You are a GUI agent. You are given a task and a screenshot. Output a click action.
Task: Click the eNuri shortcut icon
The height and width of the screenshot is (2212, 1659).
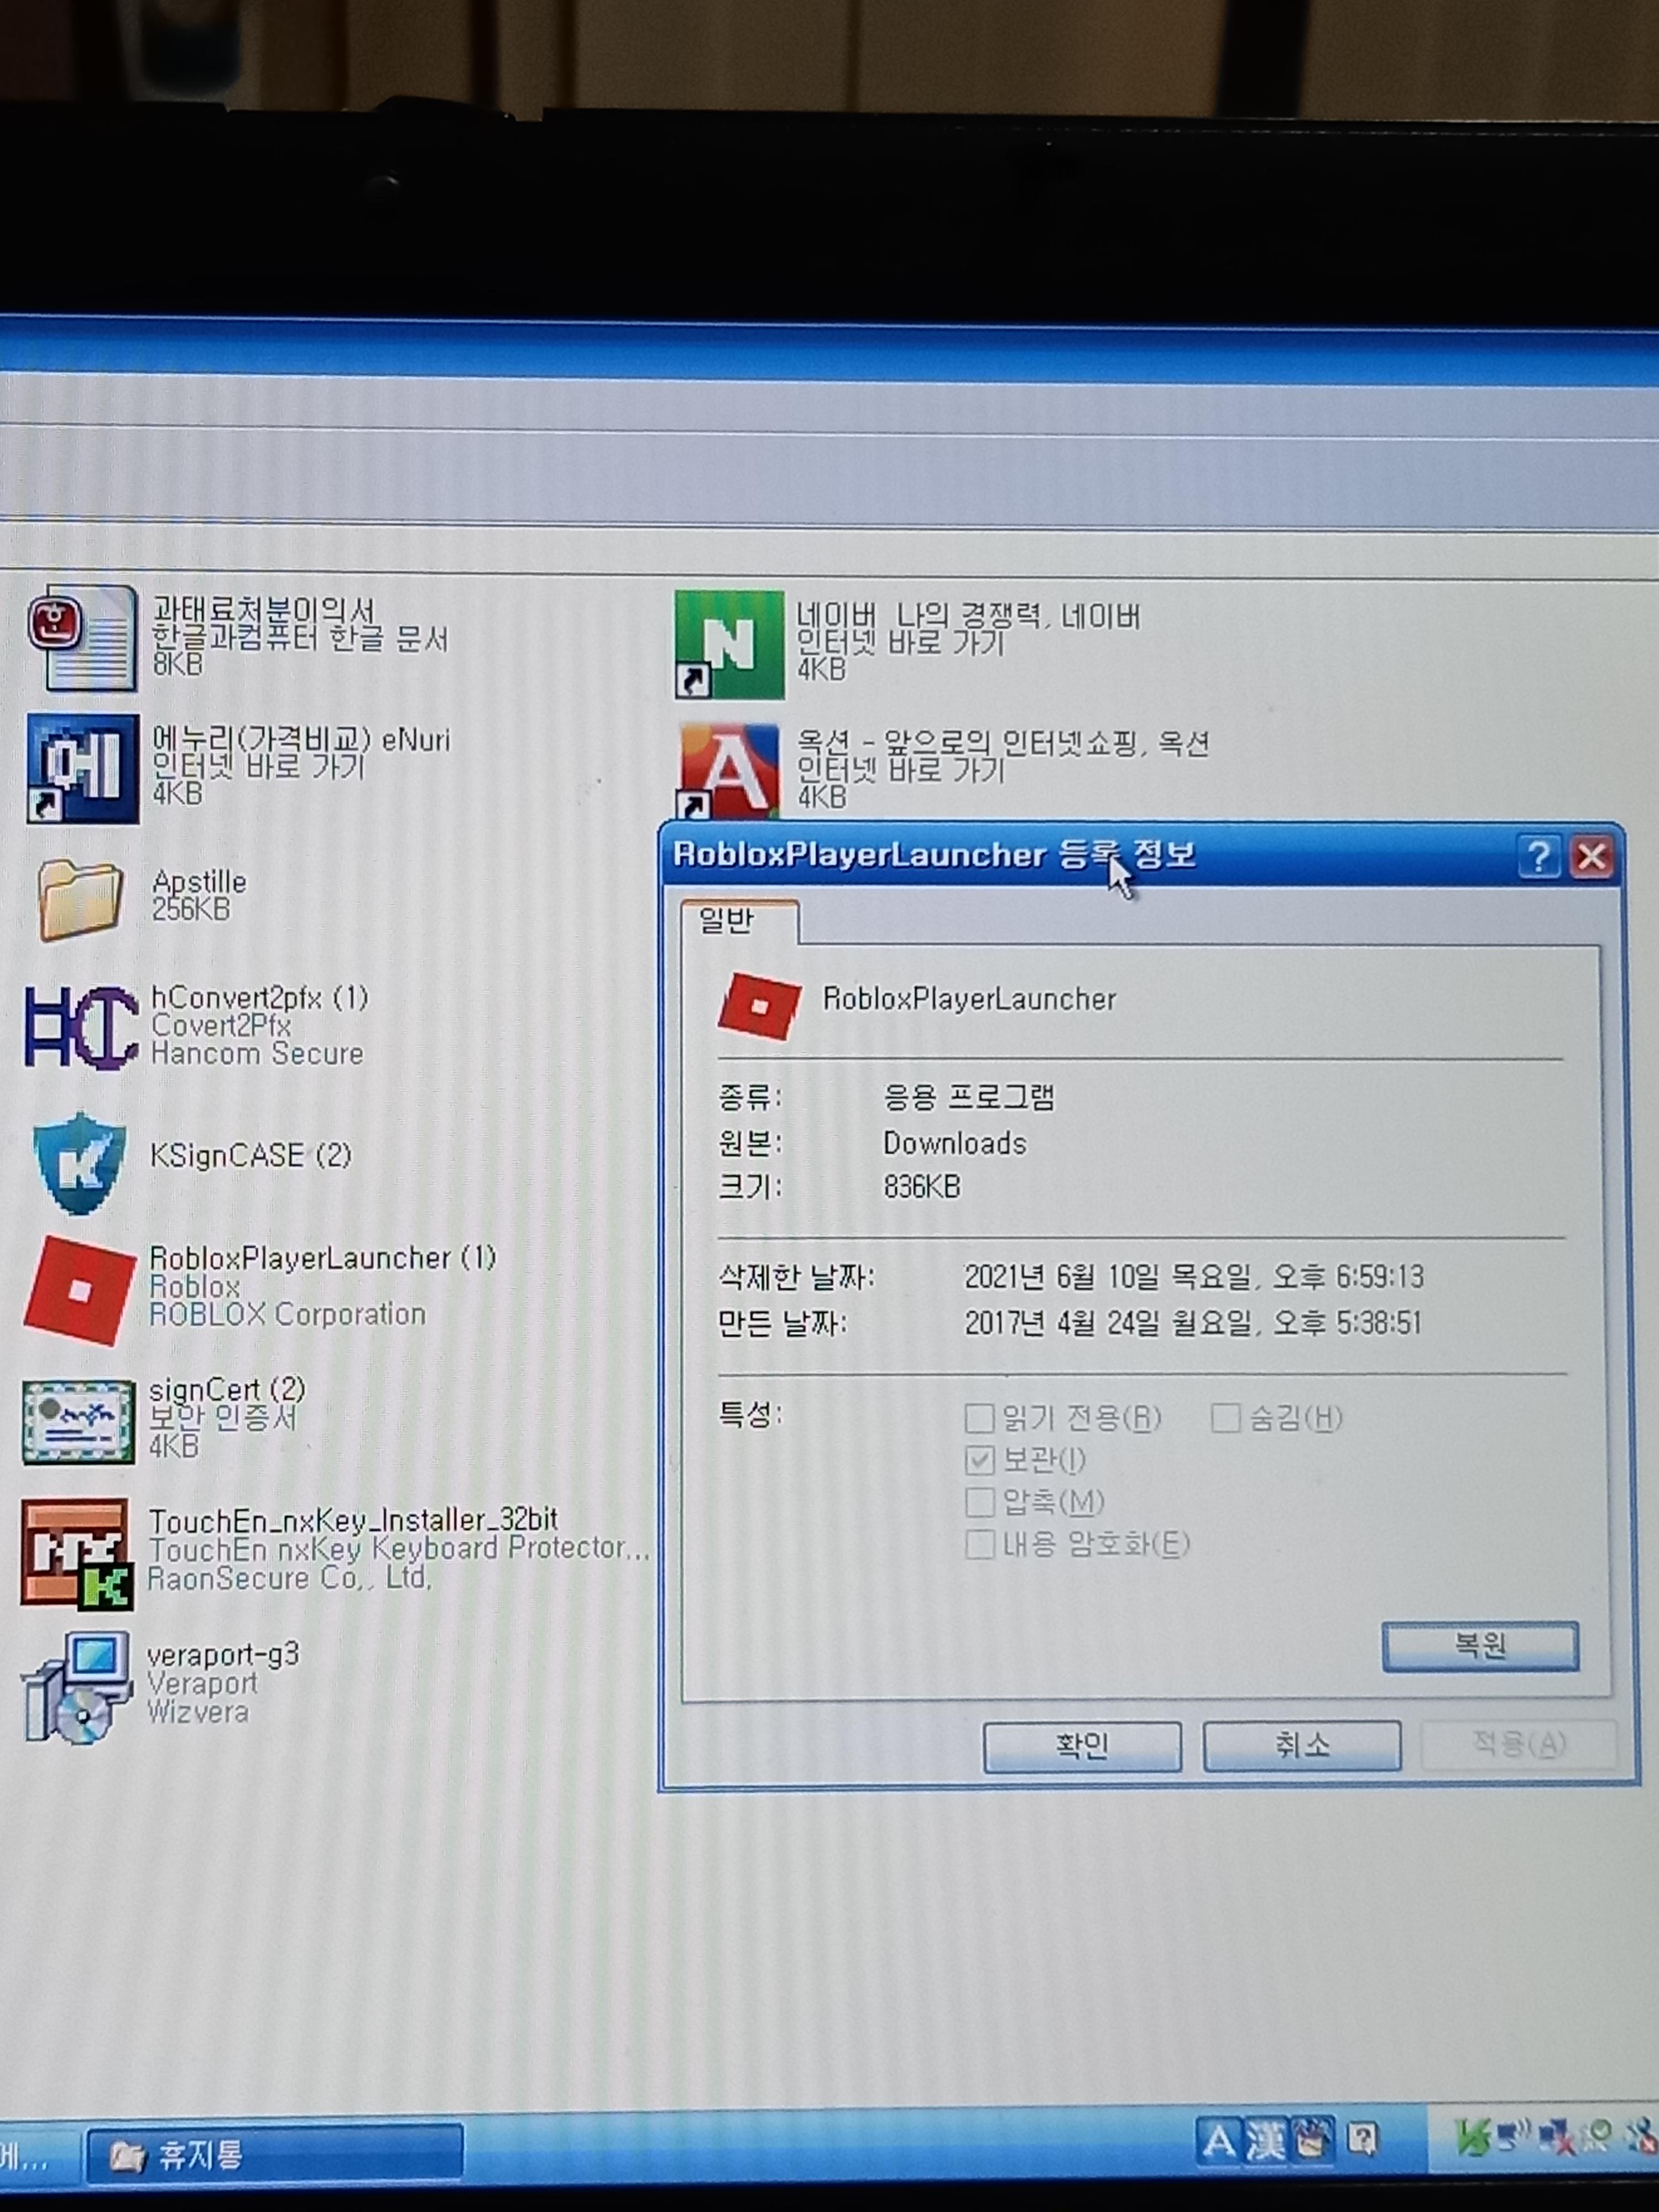click(x=82, y=768)
